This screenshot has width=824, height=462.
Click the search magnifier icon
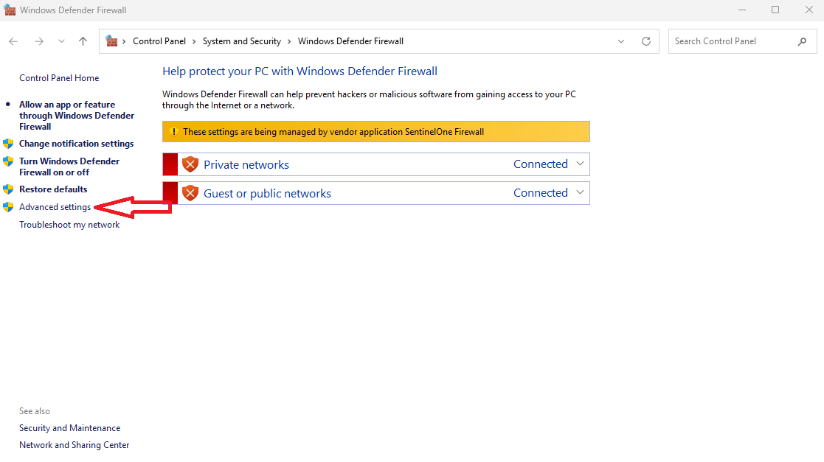tap(802, 41)
